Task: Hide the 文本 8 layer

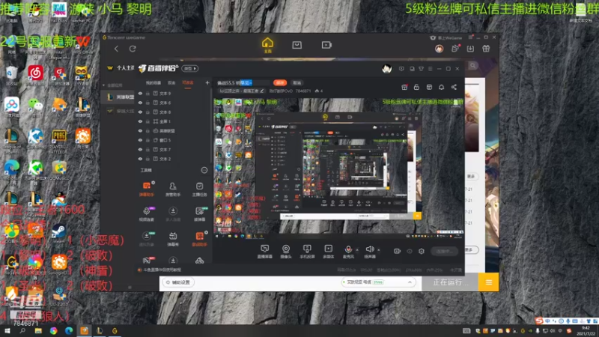Action: click(140, 112)
